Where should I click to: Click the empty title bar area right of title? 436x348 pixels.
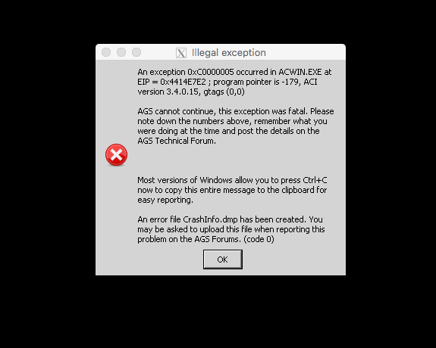click(x=306, y=52)
